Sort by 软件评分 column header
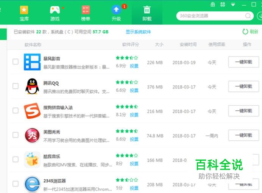 [131, 44]
